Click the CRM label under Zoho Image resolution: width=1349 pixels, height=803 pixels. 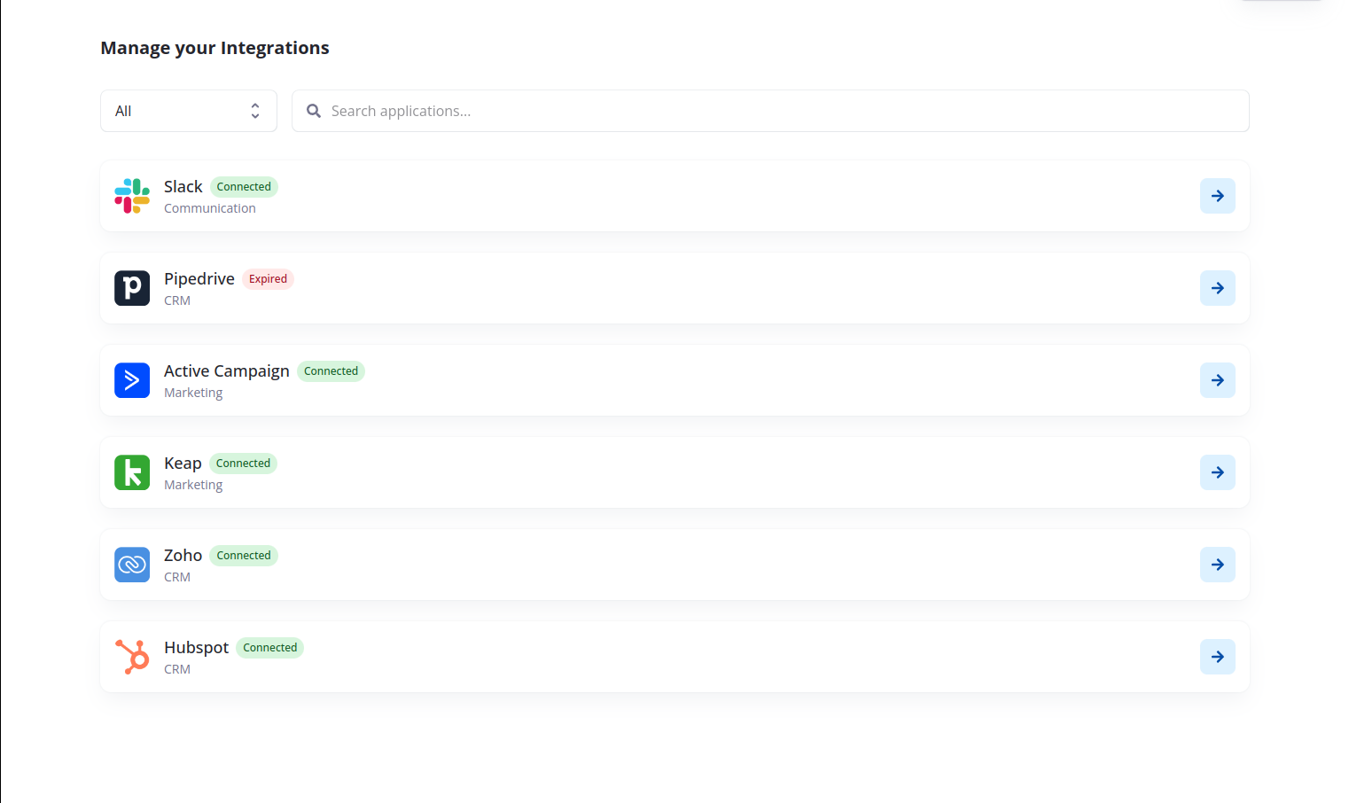pos(177,577)
